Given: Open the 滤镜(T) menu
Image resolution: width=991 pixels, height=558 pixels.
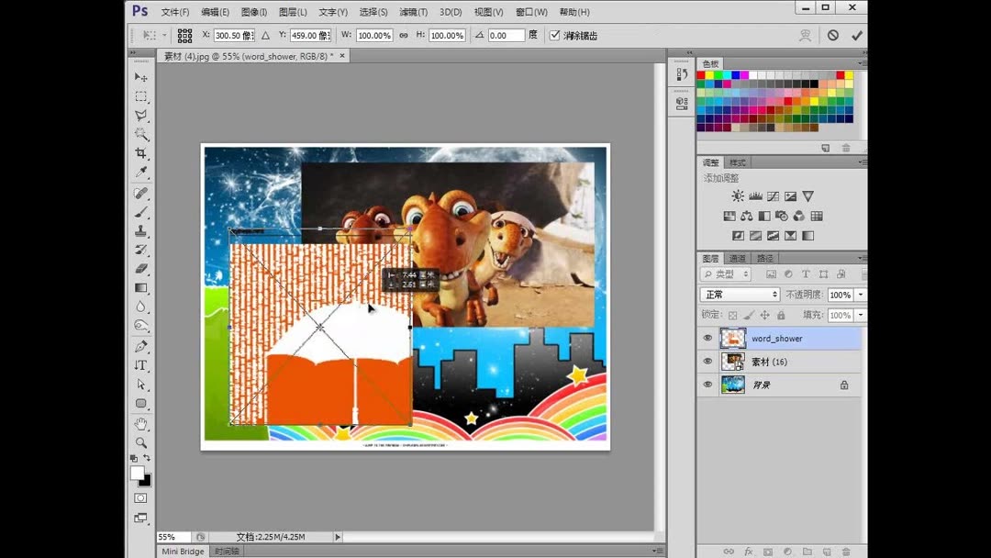Looking at the screenshot, I should [x=410, y=11].
